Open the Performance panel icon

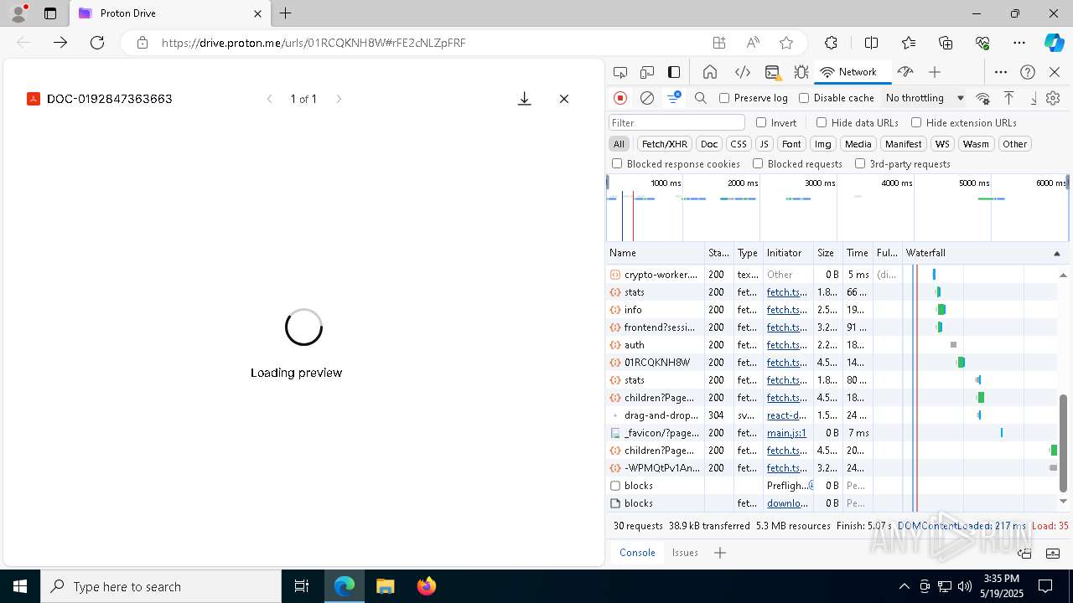pyautogui.click(x=905, y=72)
